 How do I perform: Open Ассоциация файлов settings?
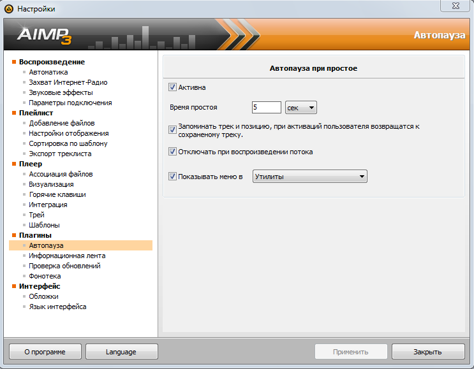[x=61, y=174]
